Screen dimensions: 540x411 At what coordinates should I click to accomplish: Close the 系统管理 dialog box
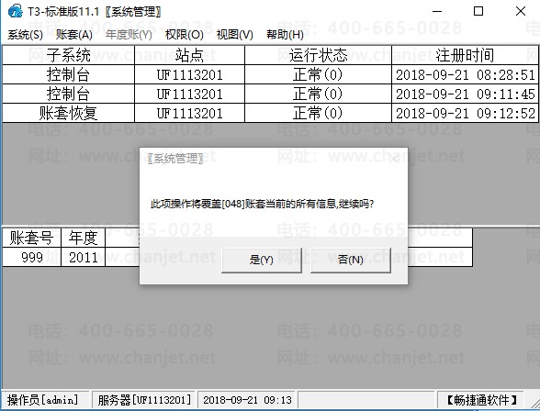click(393, 159)
